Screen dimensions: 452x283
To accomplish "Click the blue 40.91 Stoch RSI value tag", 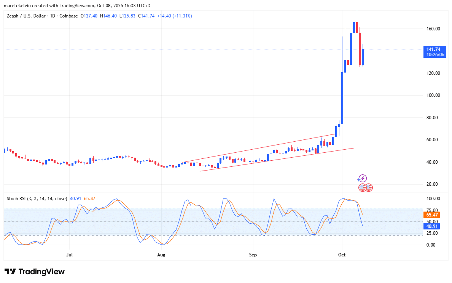I will 432,226.
